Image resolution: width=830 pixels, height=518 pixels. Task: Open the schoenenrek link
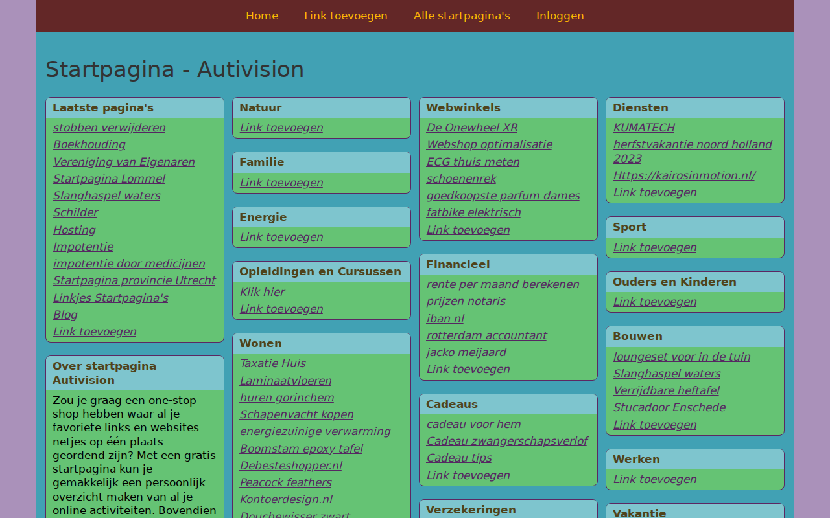461,179
